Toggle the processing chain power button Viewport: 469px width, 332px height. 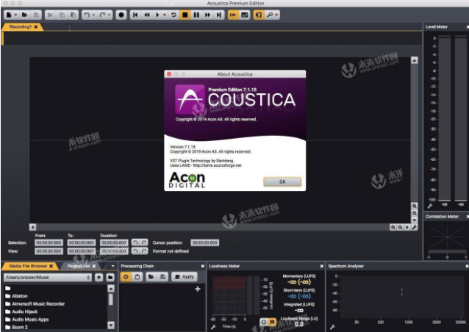pyautogui.click(x=126, y=277)
